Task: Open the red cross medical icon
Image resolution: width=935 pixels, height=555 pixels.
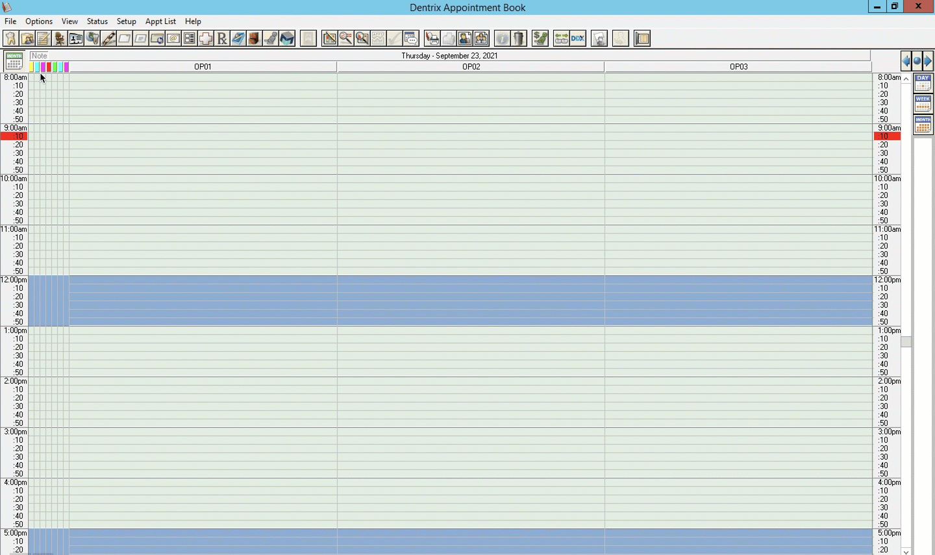Action: click(x=206, y=39)
